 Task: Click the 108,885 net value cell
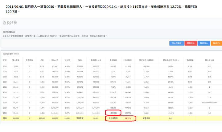(x=80, y=66)
